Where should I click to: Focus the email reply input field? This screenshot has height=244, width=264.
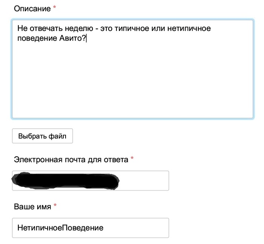[143, 181]
